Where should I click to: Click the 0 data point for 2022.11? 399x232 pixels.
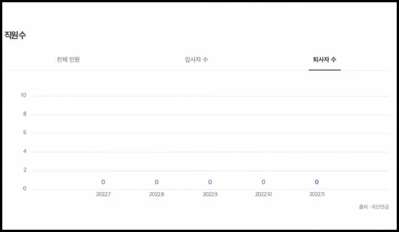point(317,182)
